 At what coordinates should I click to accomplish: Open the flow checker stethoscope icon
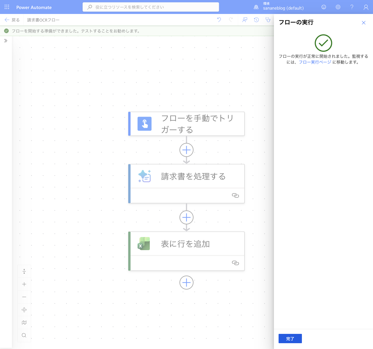268,20
